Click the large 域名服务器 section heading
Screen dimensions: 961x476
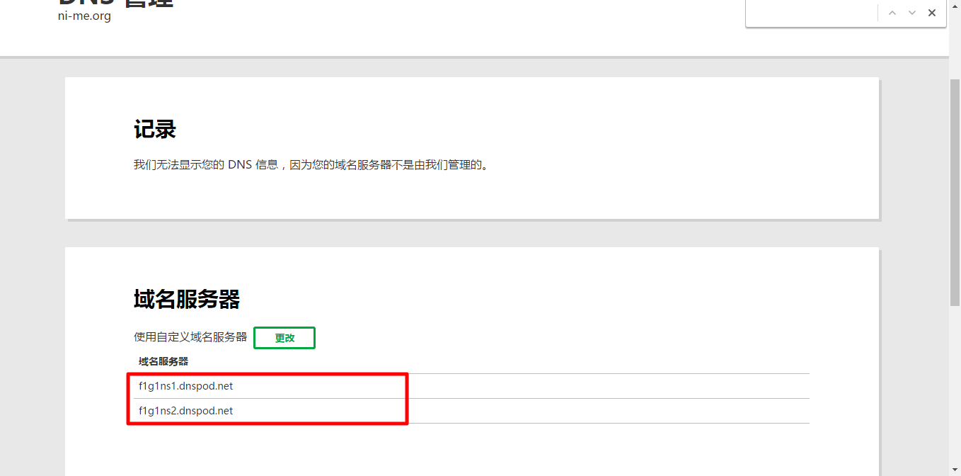coord(187,300)
